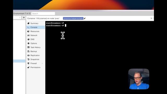
Task: Click the Options gear icon in sidebar
Action: (x=28, y=43)
